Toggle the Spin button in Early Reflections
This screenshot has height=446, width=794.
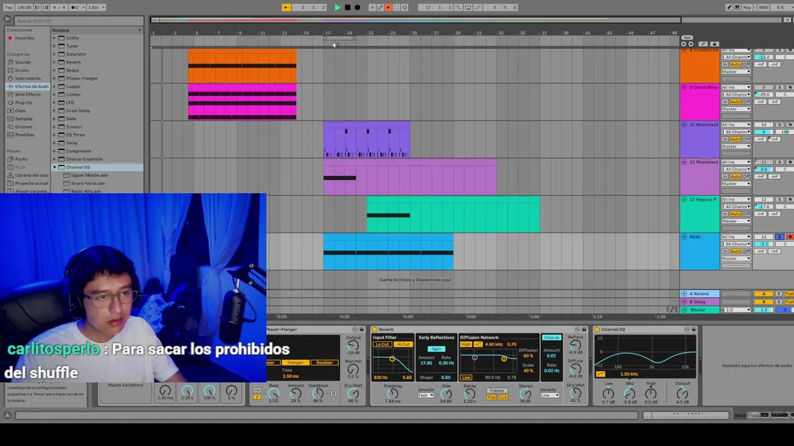[436, 349]
